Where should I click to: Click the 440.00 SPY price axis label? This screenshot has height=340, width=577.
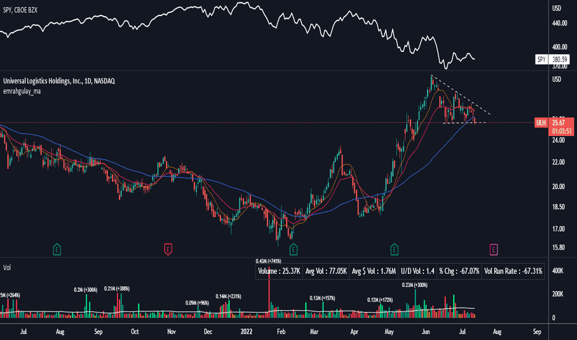(559, 23)
